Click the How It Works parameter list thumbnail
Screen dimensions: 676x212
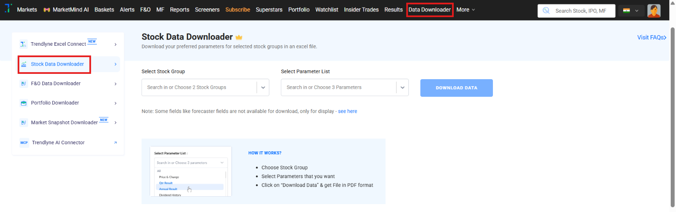click(x=191, y=172)
